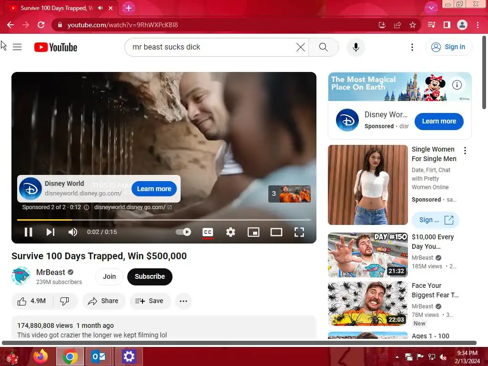This screenshot has height=366, width=488.
Task: Show hidden system tray icons
Action: tap(397, 357)
